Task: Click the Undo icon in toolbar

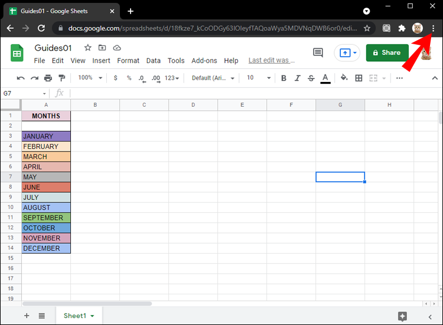Action: [21, 78]
